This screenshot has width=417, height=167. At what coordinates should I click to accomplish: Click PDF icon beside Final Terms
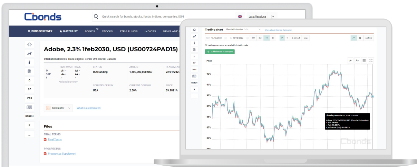pos(45,140)
